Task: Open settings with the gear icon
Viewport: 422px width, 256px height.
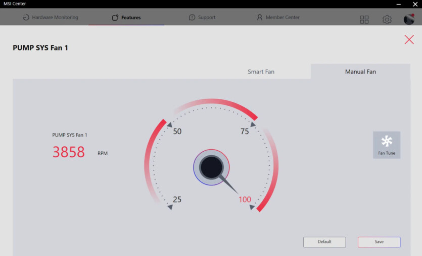Action: pyautogui.click(x=387, y=19)
